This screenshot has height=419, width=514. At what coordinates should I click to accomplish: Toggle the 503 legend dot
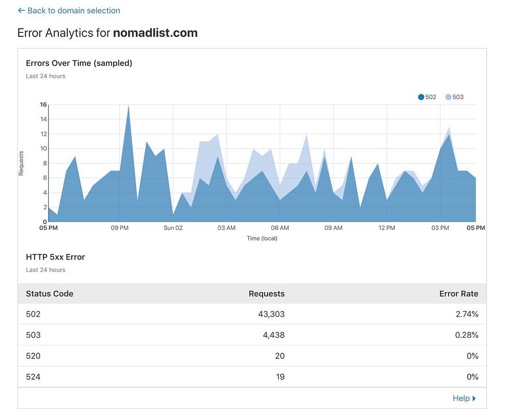point(448,97)
